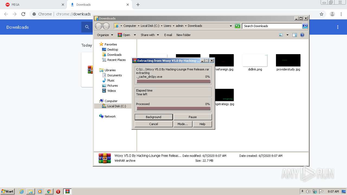
Task: Click the file extraction progress bar
Action: (173, 81)
